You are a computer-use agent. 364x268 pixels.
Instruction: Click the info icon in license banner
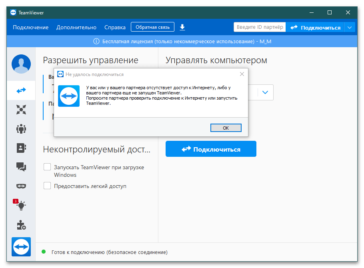click(x=96, y=41)
